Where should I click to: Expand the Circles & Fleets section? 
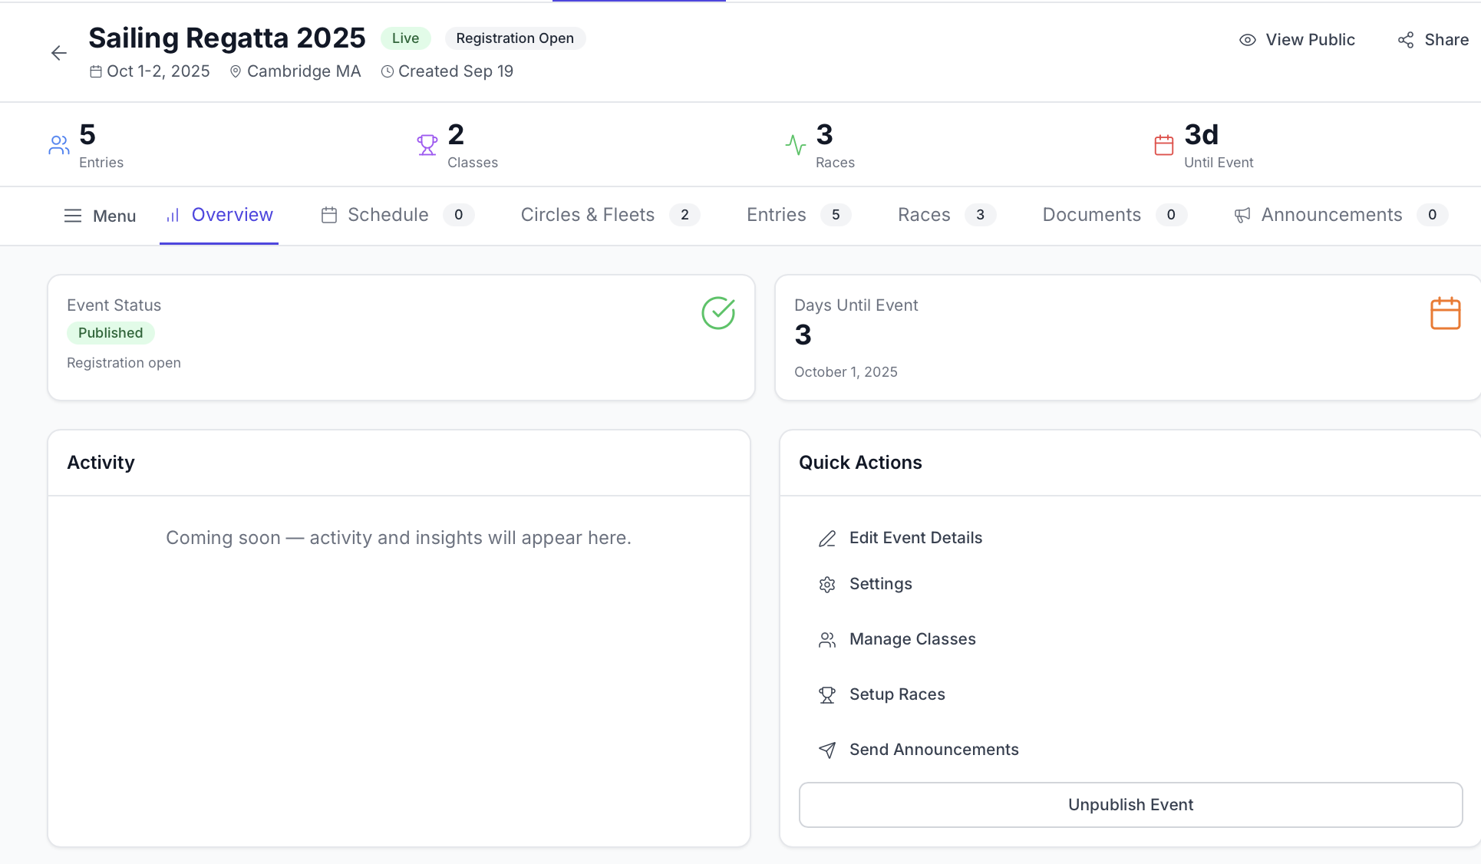click(588, 215)
